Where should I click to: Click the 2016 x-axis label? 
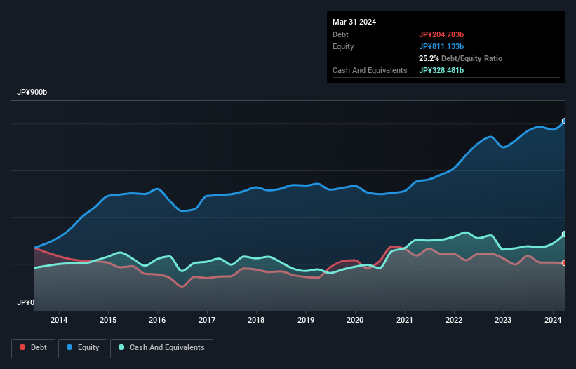point(157,320)
